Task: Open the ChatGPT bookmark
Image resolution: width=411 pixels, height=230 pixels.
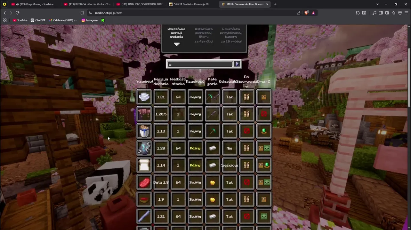Action: (38, 20)
